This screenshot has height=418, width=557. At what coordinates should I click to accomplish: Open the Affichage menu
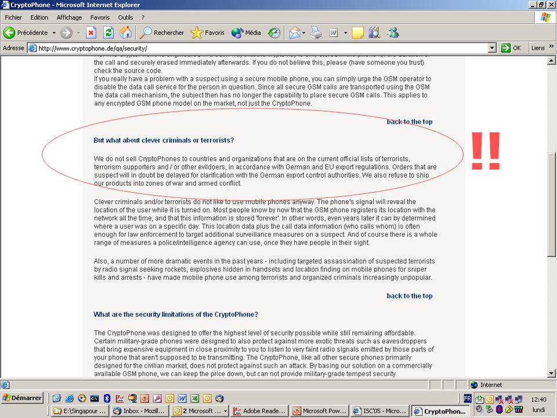(69, 17)
